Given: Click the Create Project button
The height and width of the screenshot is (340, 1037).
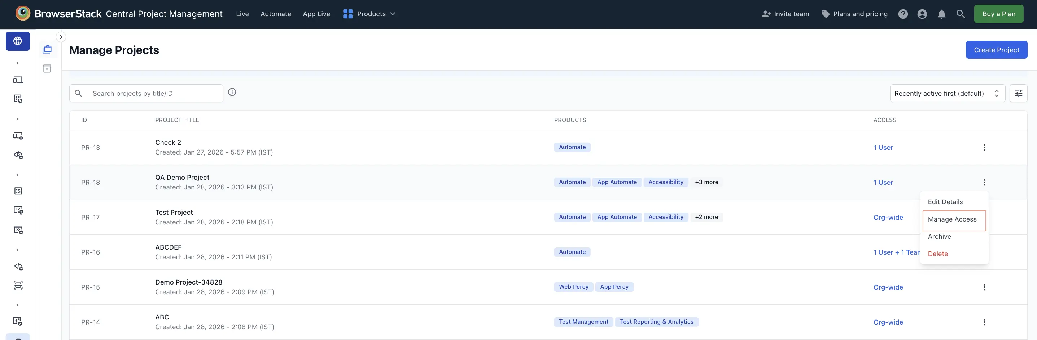Looking at the screenshot, I should (996, 49).
